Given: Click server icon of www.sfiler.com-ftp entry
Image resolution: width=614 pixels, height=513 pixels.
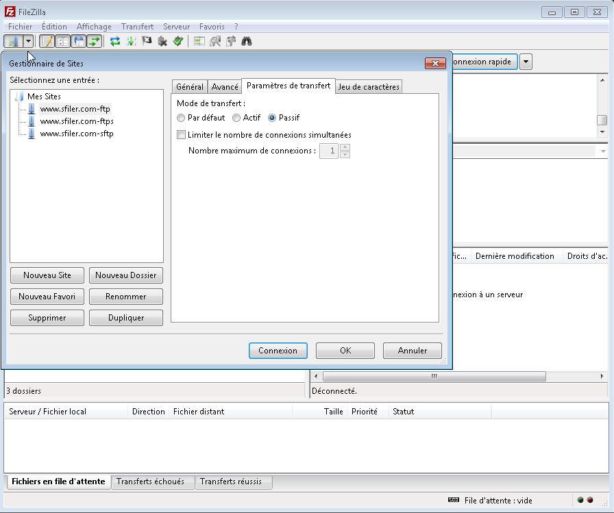Looking at the screenshot, I should pos(32,109).
